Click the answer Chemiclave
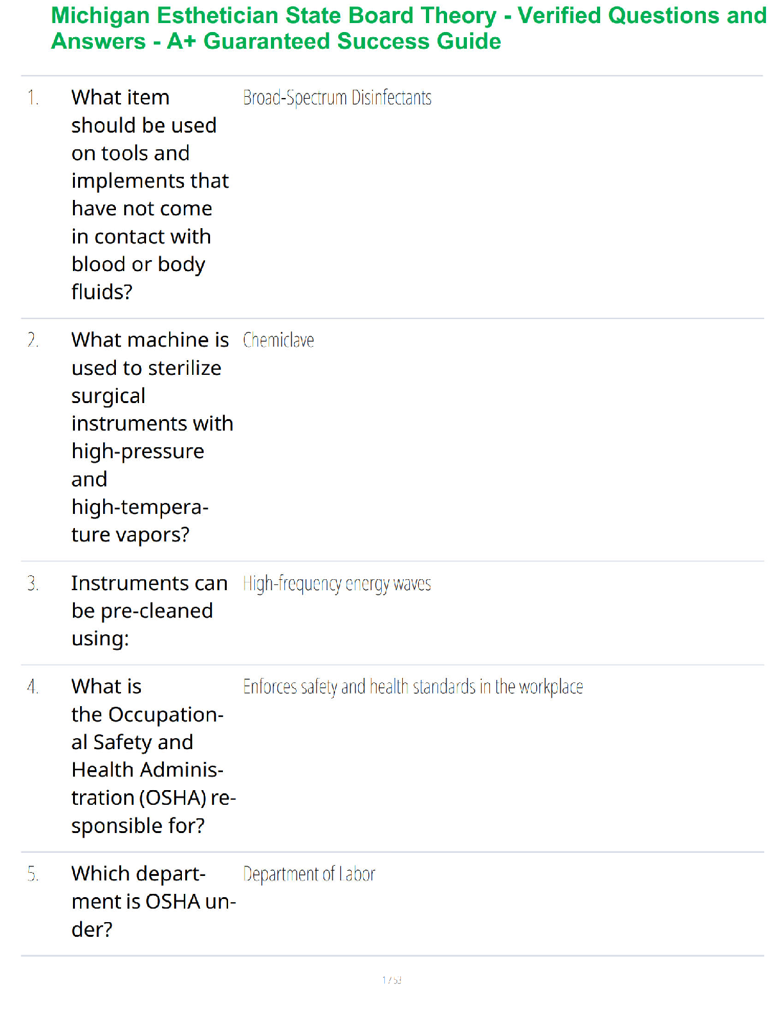Screen dimensions: 784x1015 (x=279, y=340)
